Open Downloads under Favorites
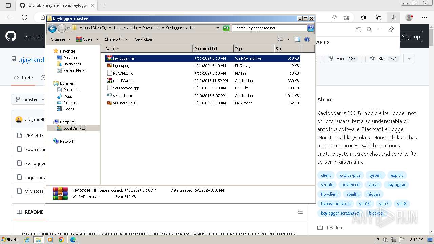 tap(72, 64)
